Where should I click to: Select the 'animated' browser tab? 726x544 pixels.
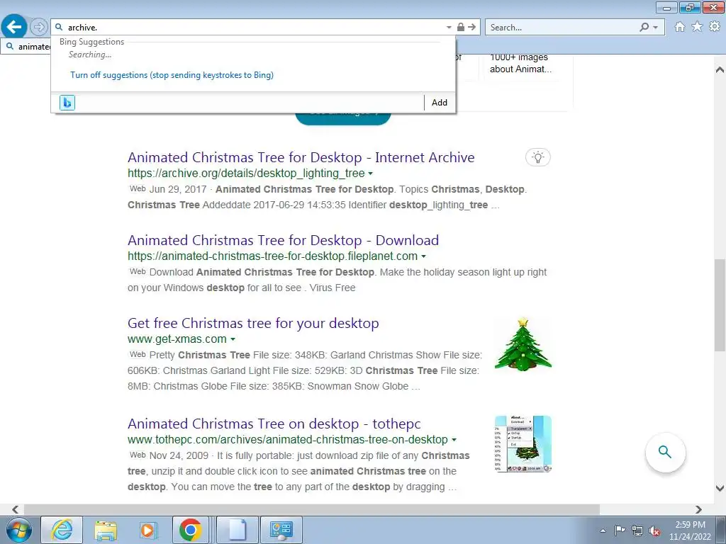27,47
